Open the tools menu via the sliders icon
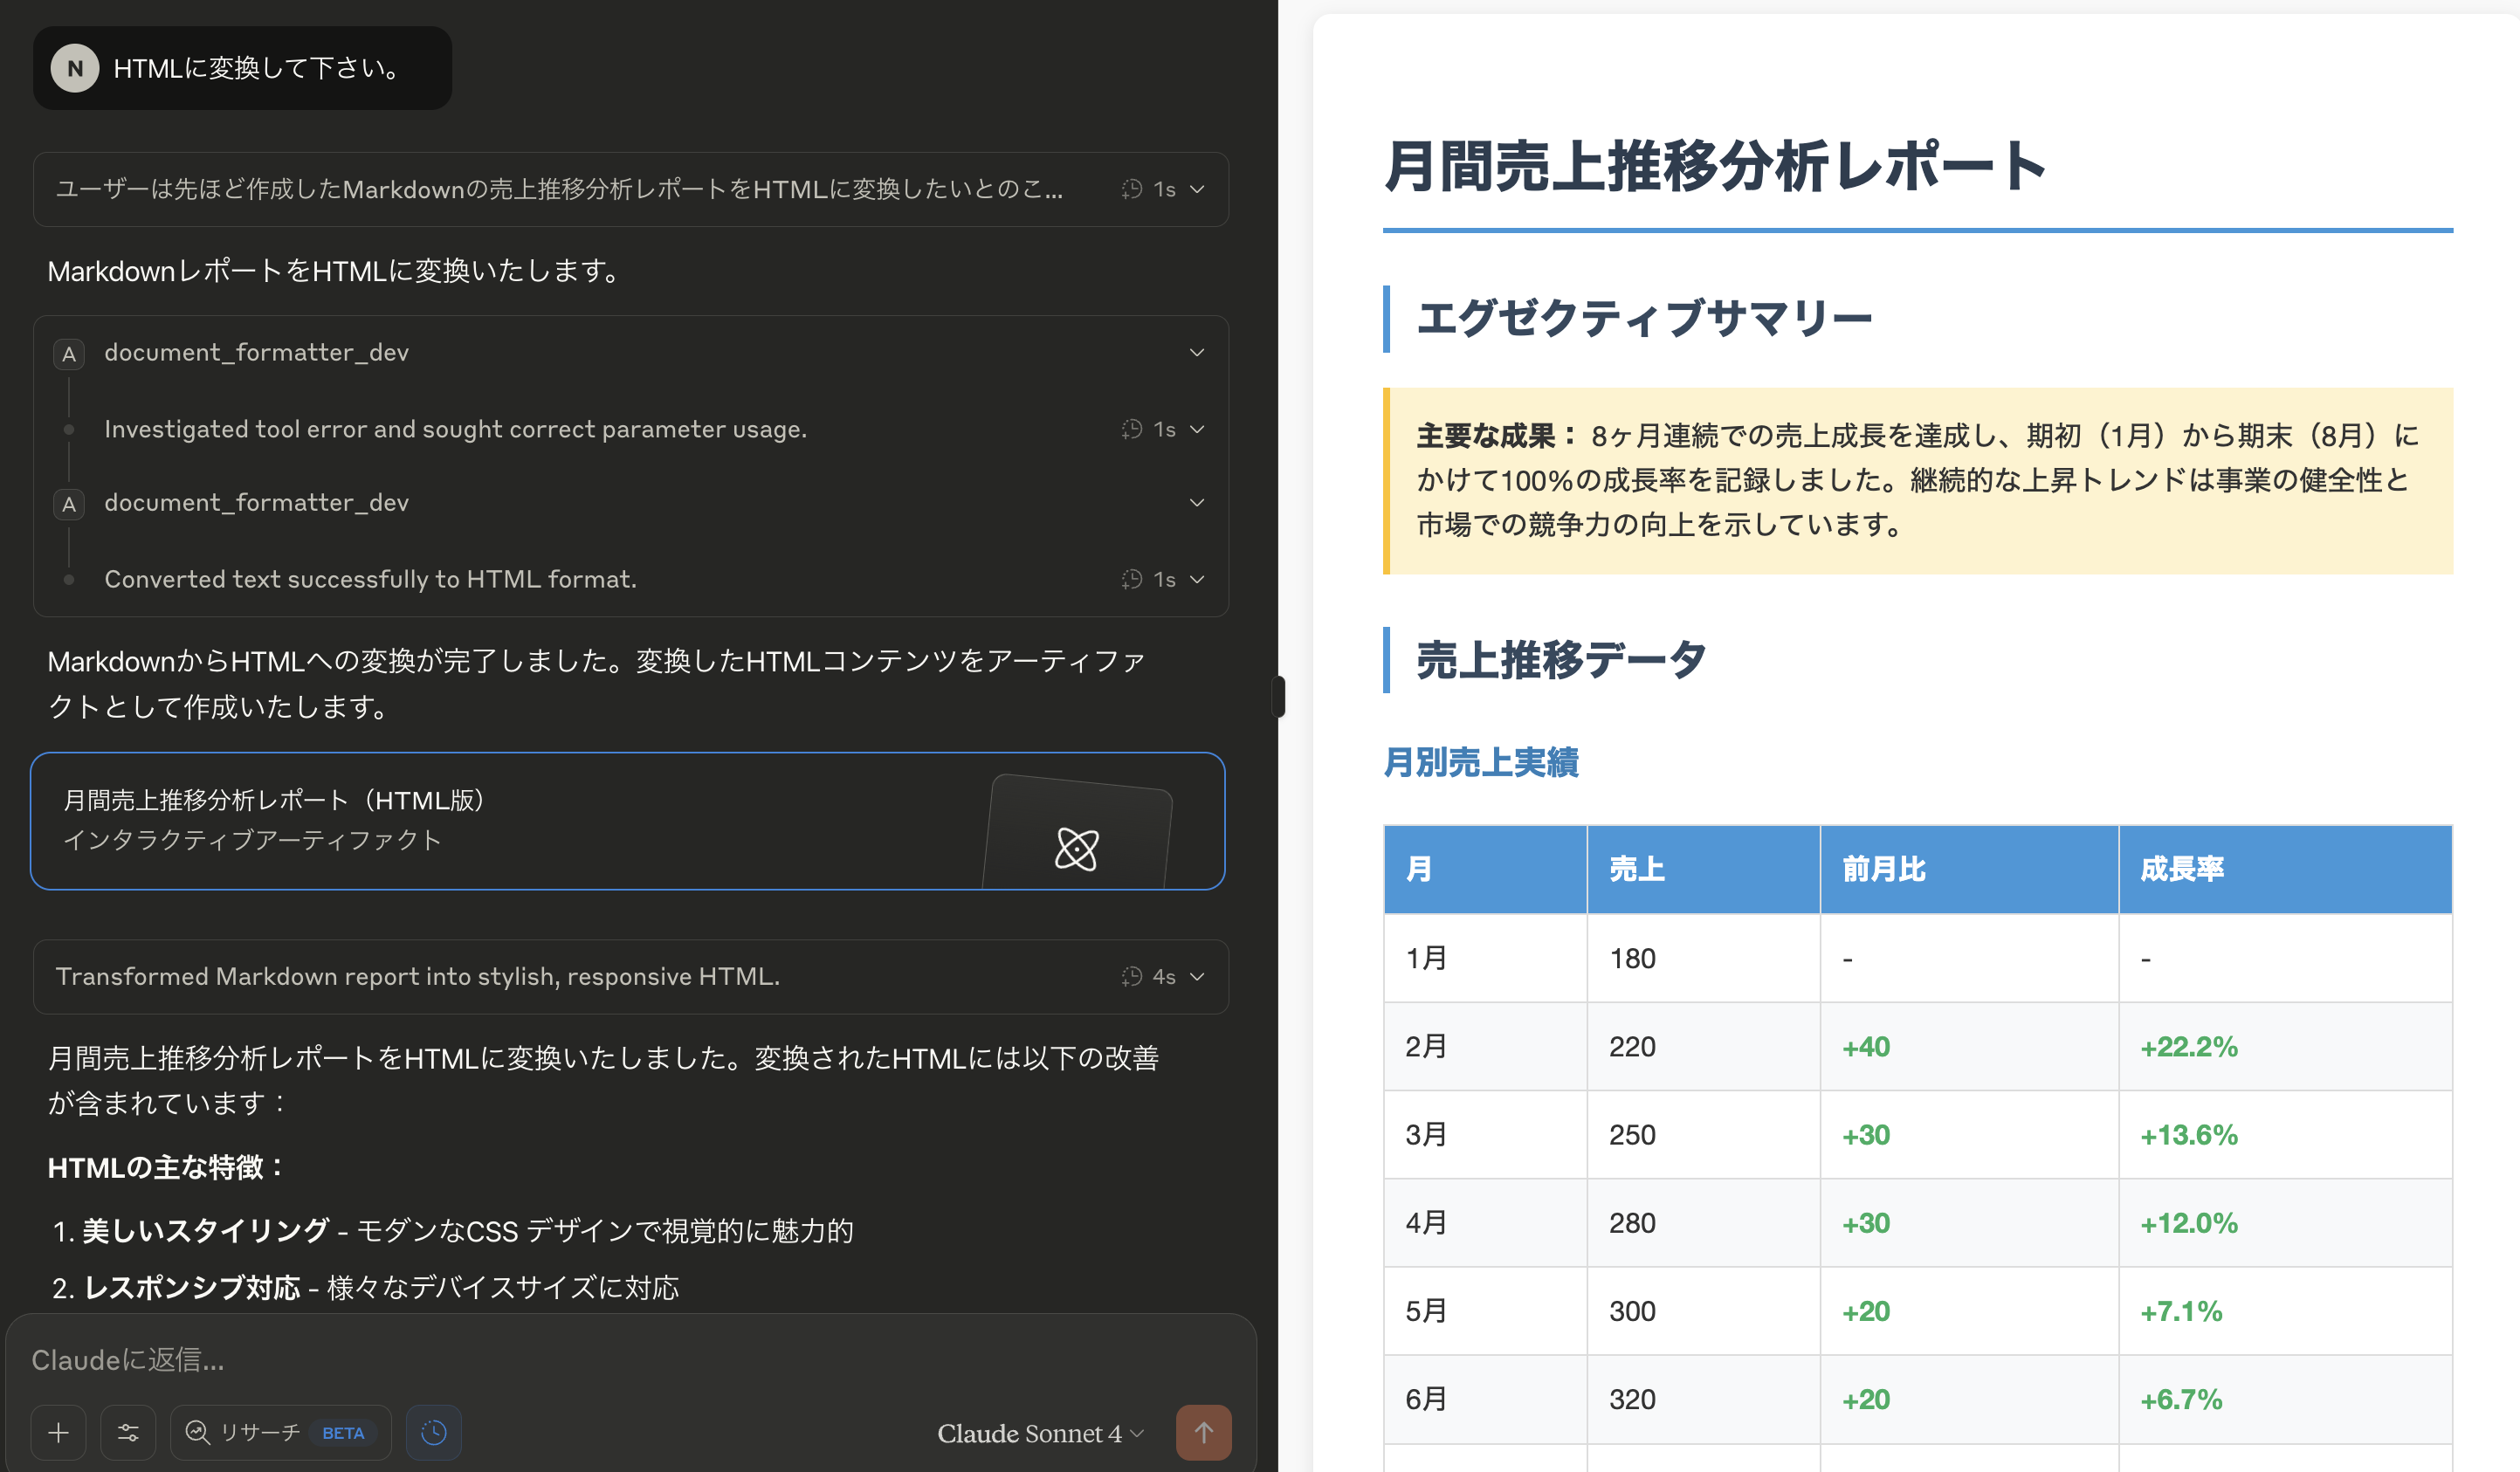Image resolution: width=2520 pixels, height=1472 pixels. [128, 1432]
